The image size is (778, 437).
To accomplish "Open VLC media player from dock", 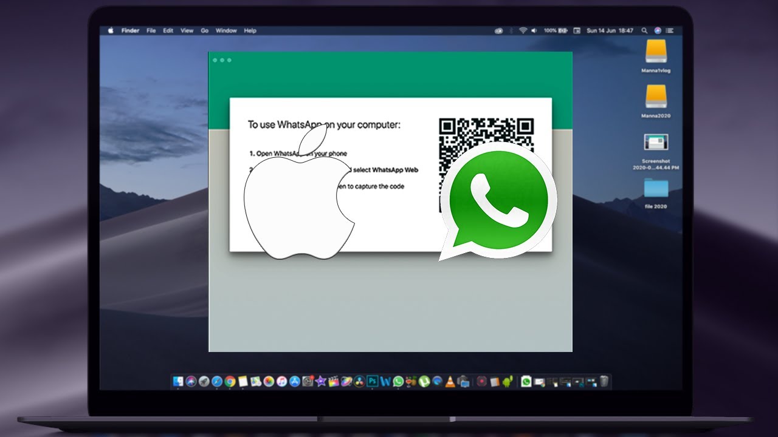I will point(450,382).
